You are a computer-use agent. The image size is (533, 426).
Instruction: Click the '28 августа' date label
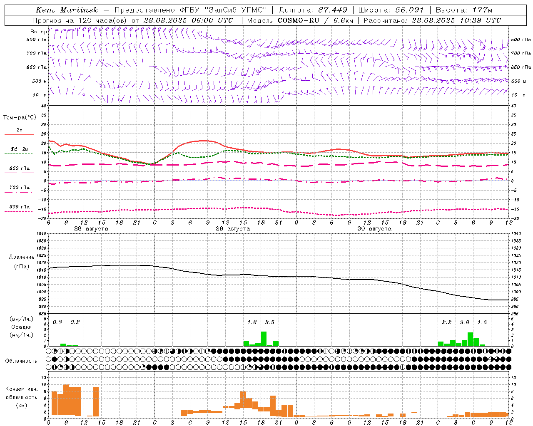point(91,229)
